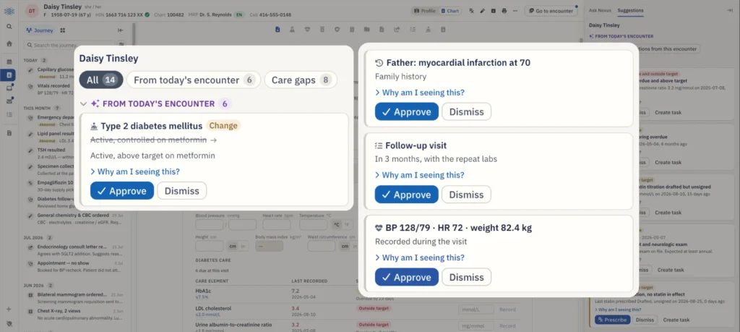Click Create task beside the Prescribe button

pos(676,320)
